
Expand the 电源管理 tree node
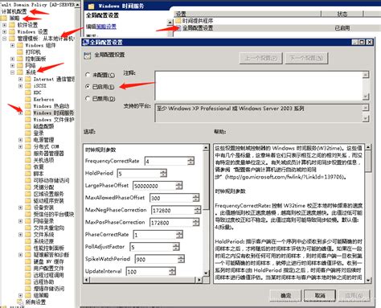[20, 140]
